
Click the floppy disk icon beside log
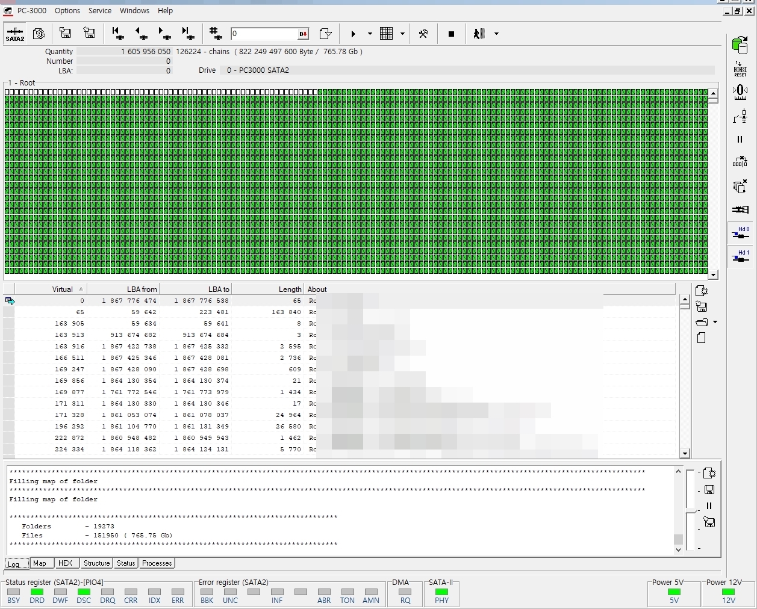point(709,490)
